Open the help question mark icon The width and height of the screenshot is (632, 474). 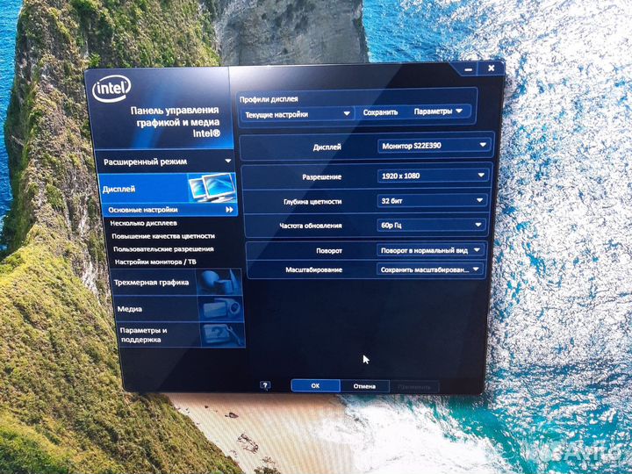[x=265, y=385]
